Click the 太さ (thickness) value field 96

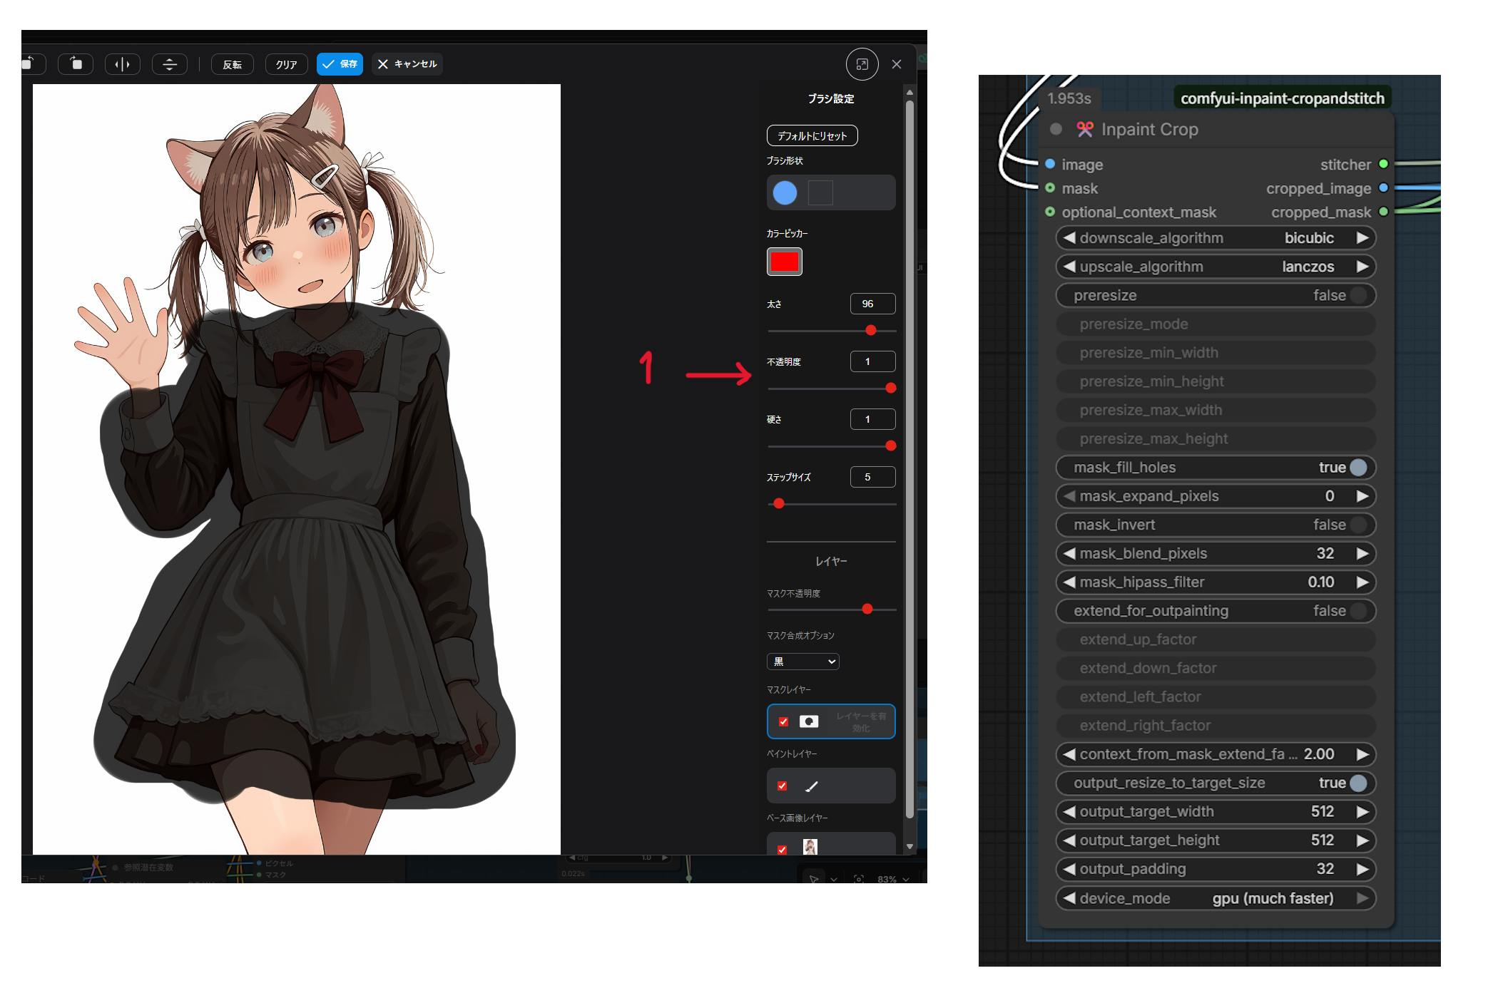pos(872,304)
